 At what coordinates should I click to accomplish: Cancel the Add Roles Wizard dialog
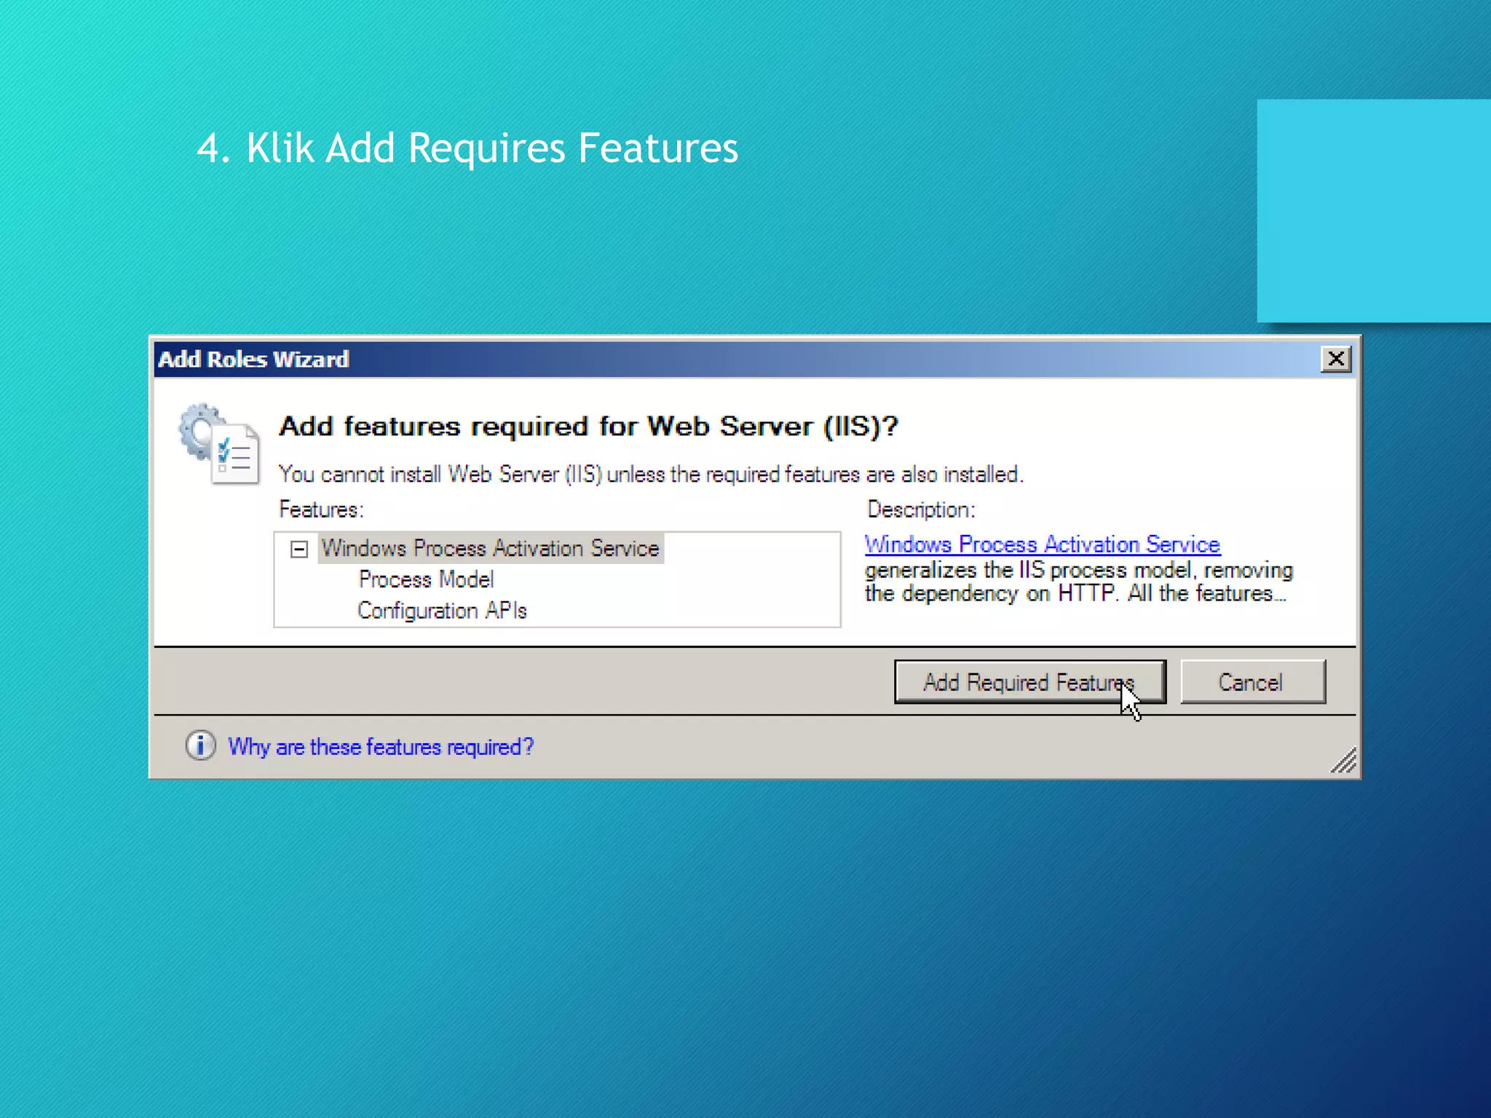pos(1252,682)
